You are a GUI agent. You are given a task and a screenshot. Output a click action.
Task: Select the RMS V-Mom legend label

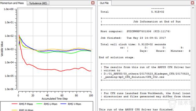click(x=74, y=104)
